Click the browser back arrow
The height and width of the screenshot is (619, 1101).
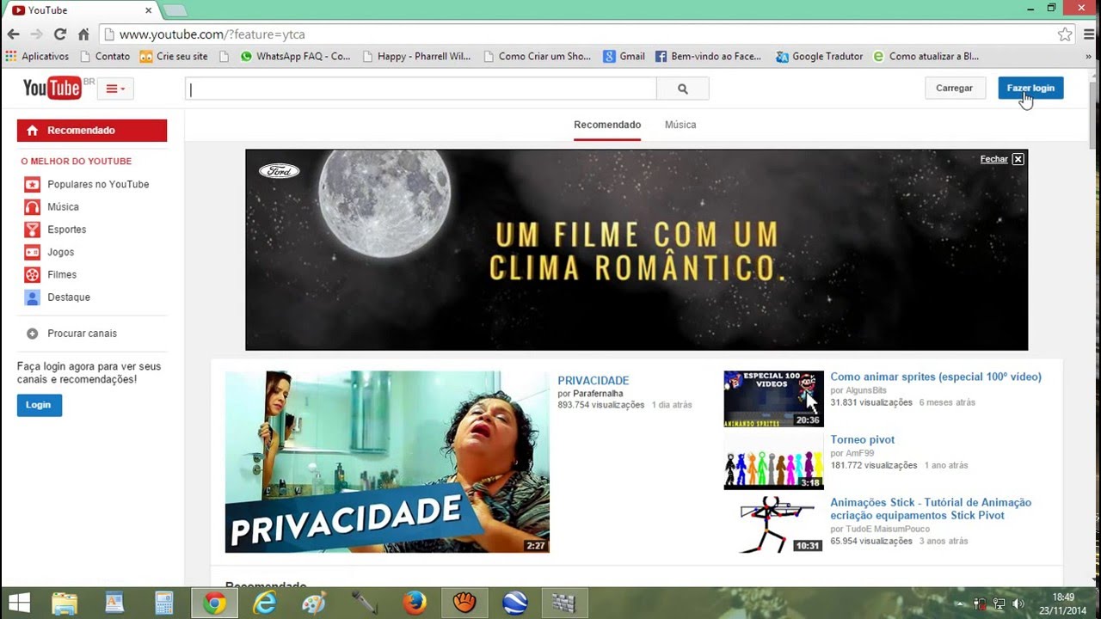click(x=13, y=34)
